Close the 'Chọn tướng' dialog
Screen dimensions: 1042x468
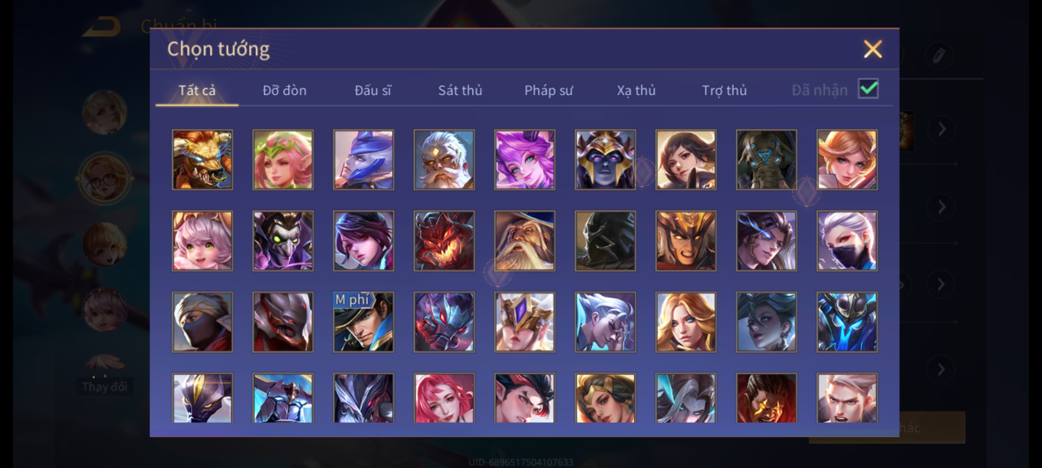click(x=873, y=49)
